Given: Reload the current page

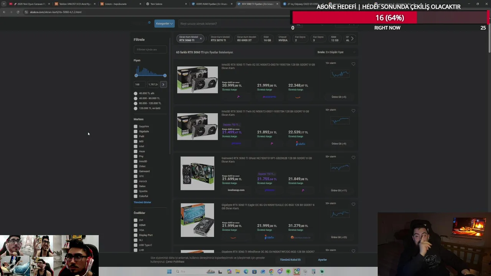Looking at the screenshot, I should (x=18, y=12).
